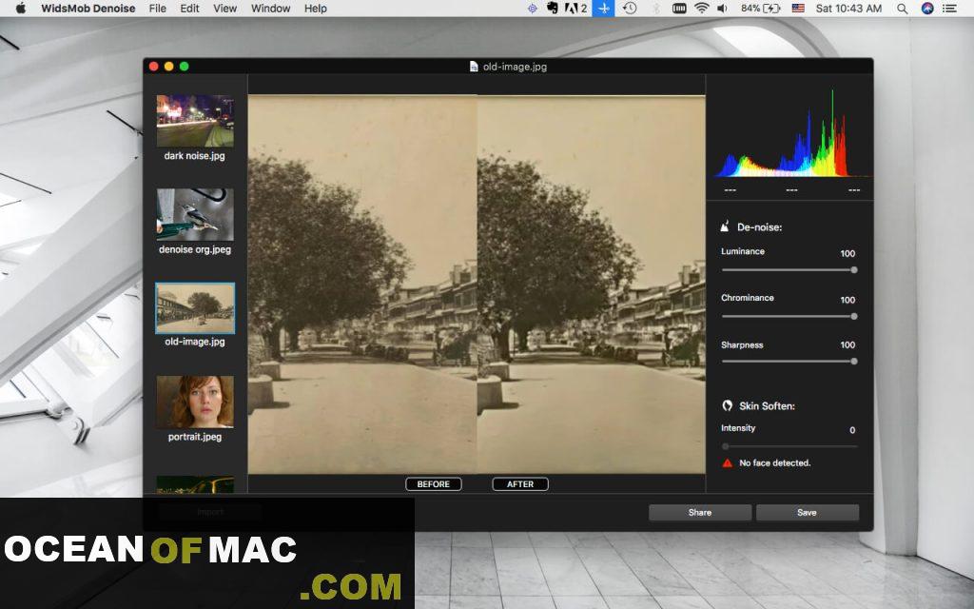Screen dimensions: 974x609
Task: Open Spotlight search
Action: point(902,8)
